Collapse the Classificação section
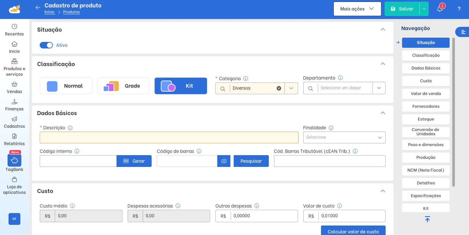Image resolution: width=469 pixels, height=235 pixels. click(x=383, y=64)
